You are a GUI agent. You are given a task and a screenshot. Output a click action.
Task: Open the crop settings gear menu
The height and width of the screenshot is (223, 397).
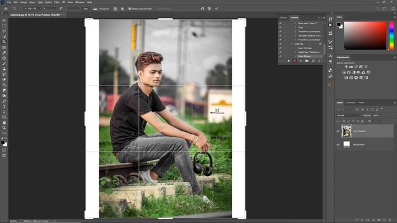[x=122, y=9]
